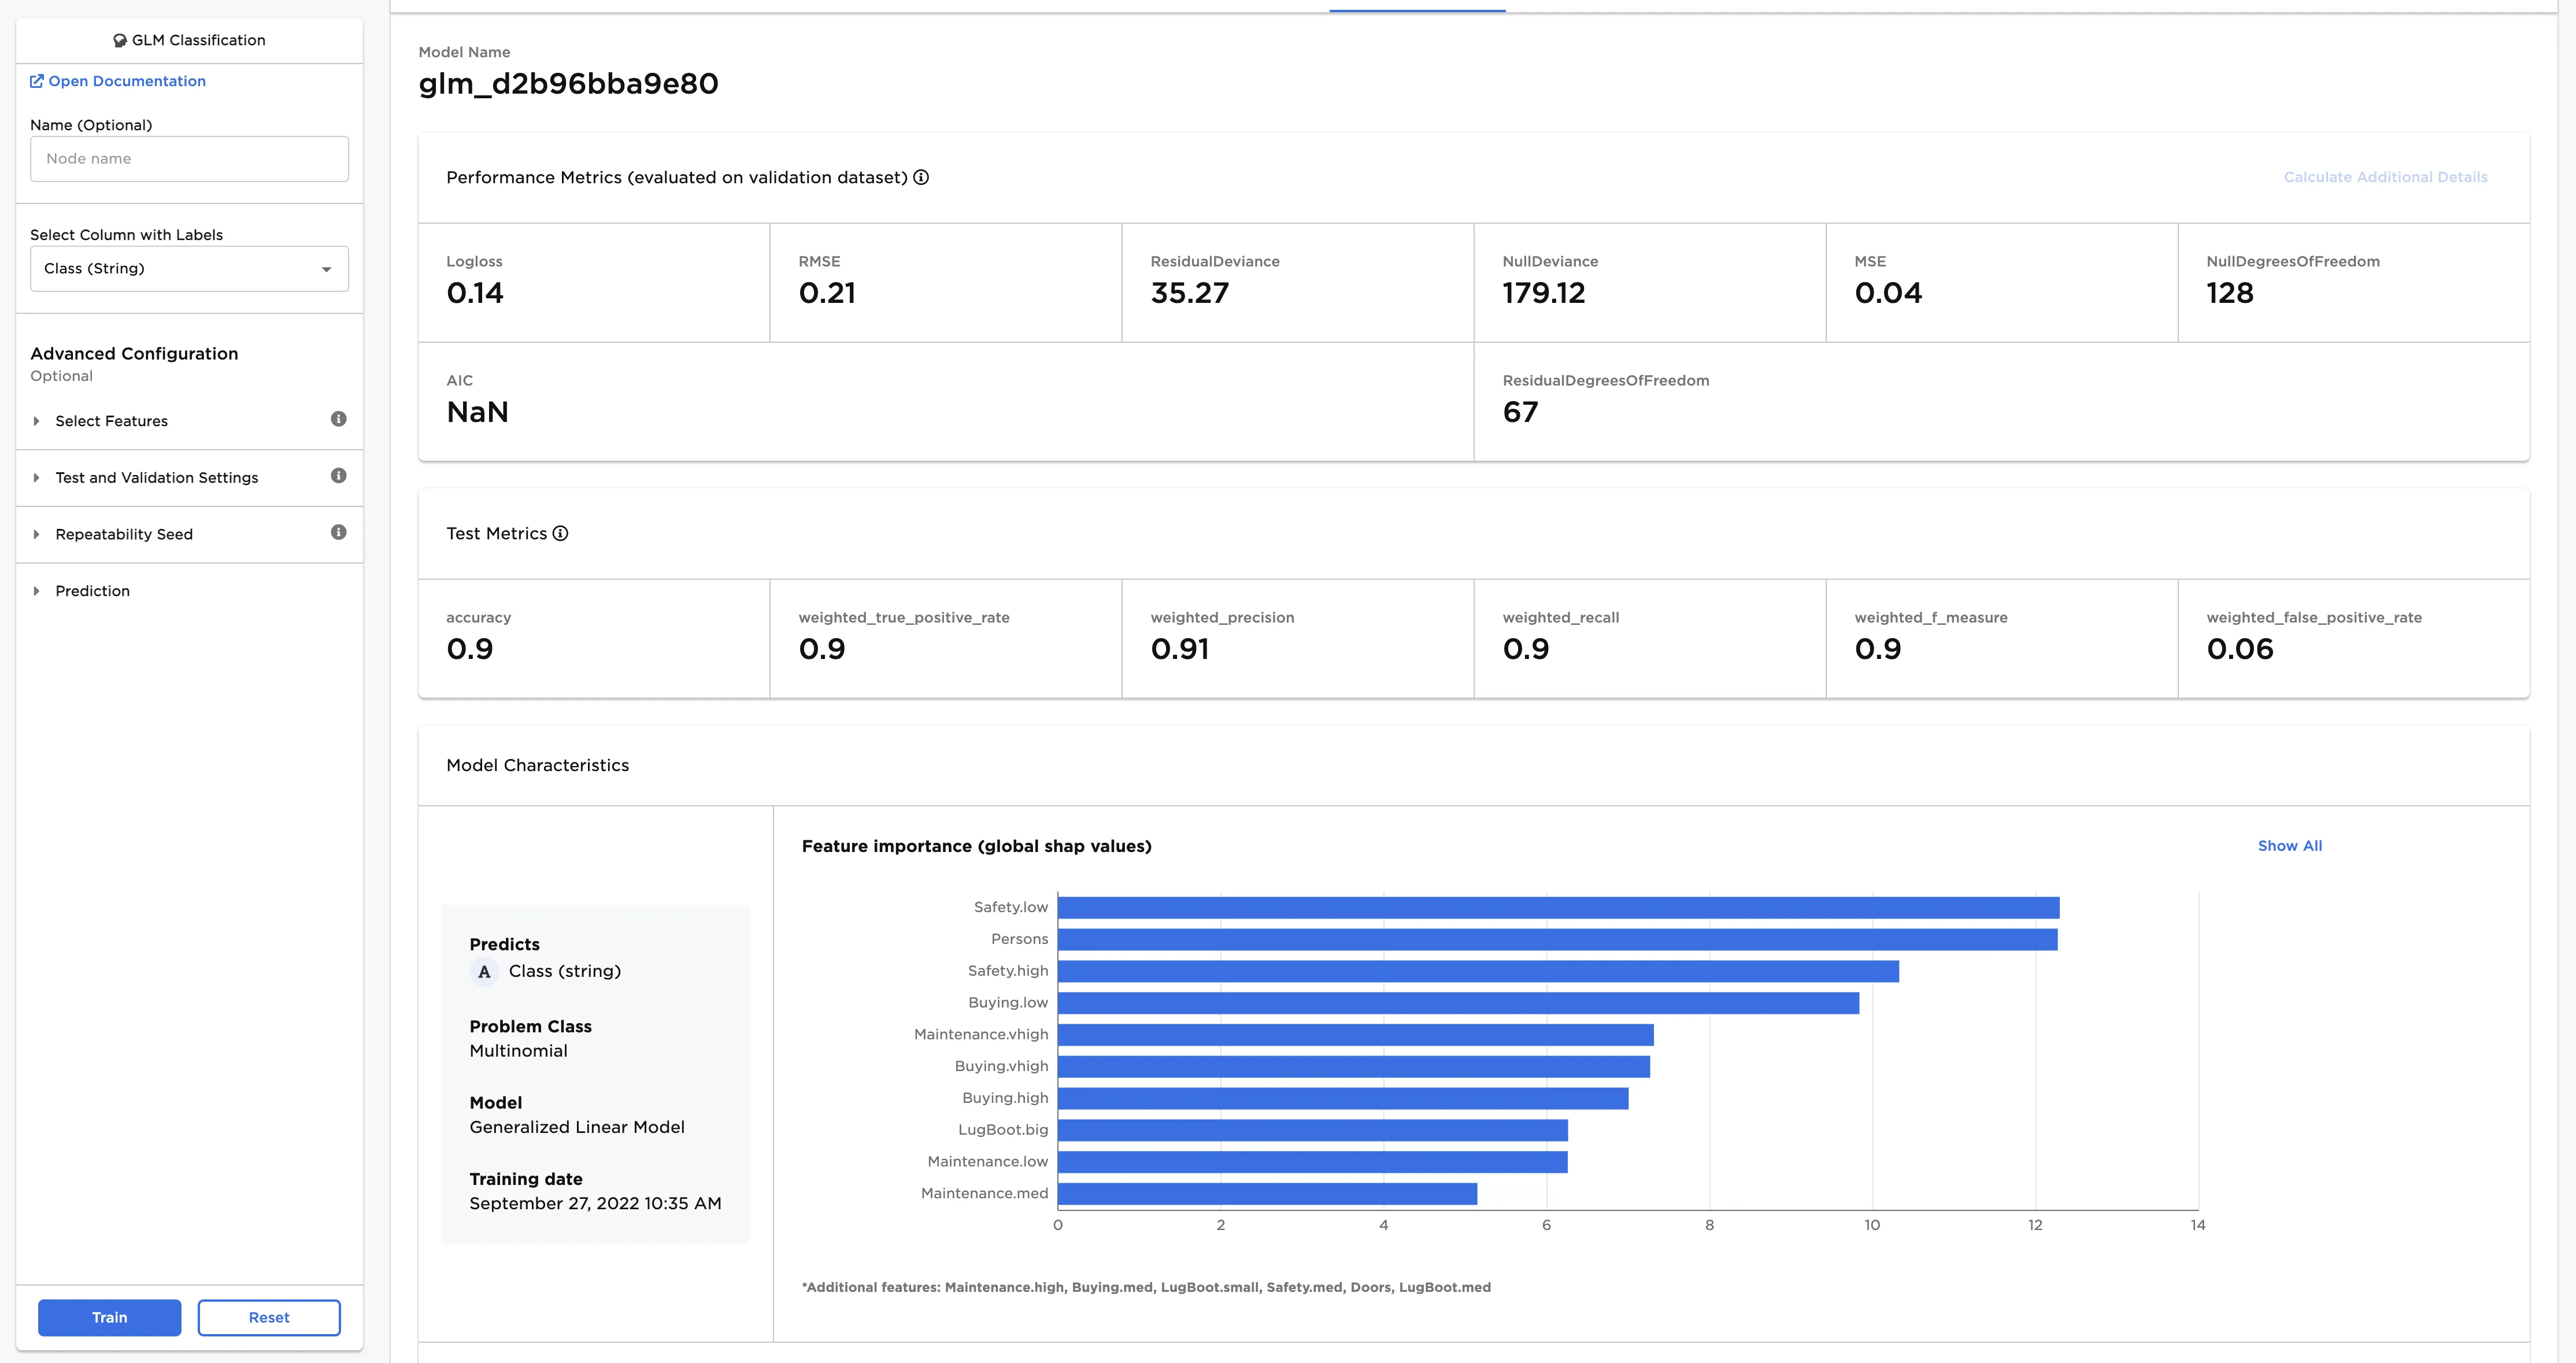Open the Select Column with Labels dropdown

point(189,269)
